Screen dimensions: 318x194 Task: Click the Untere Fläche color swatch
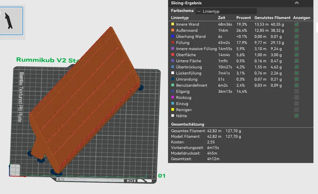coord(173,61)
